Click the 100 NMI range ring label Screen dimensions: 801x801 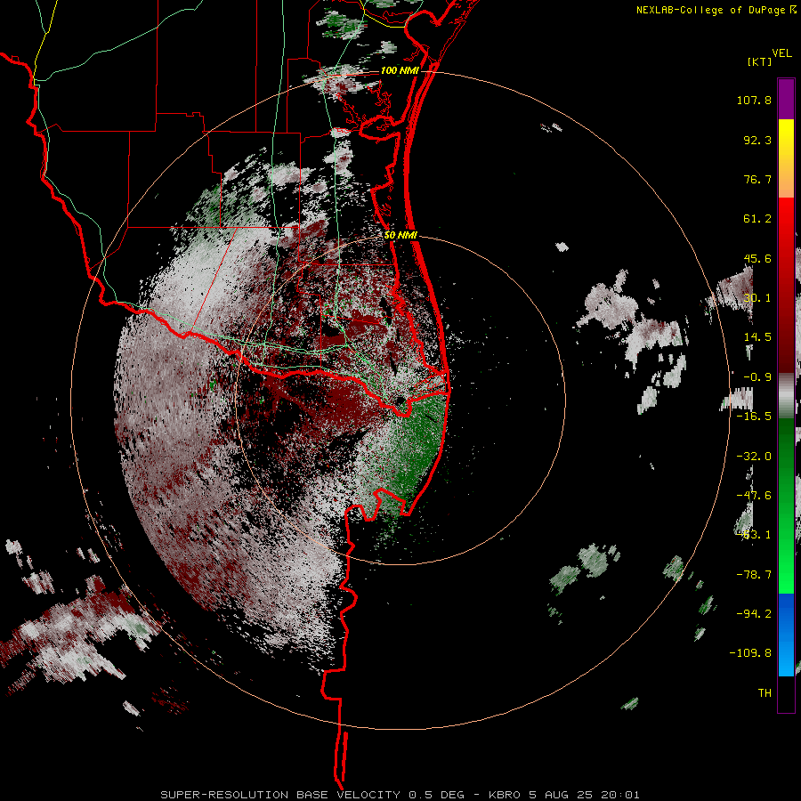(400, 70)
